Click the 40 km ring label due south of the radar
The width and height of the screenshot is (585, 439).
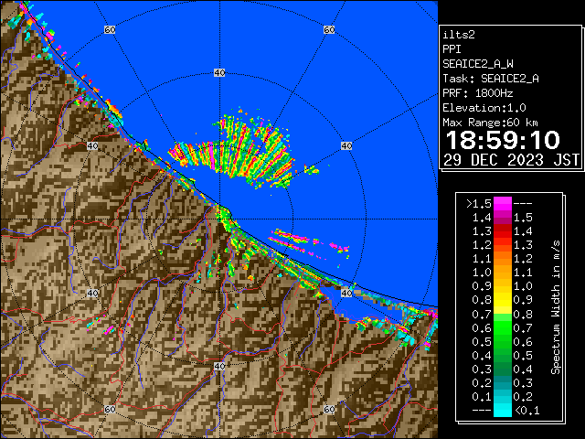pos(219,366)
